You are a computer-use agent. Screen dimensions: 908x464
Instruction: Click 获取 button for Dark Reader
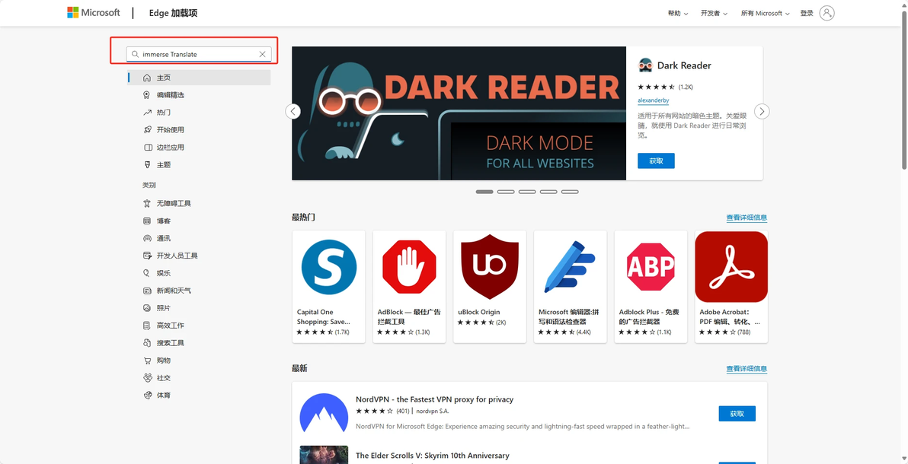click(x=656, y=160)
